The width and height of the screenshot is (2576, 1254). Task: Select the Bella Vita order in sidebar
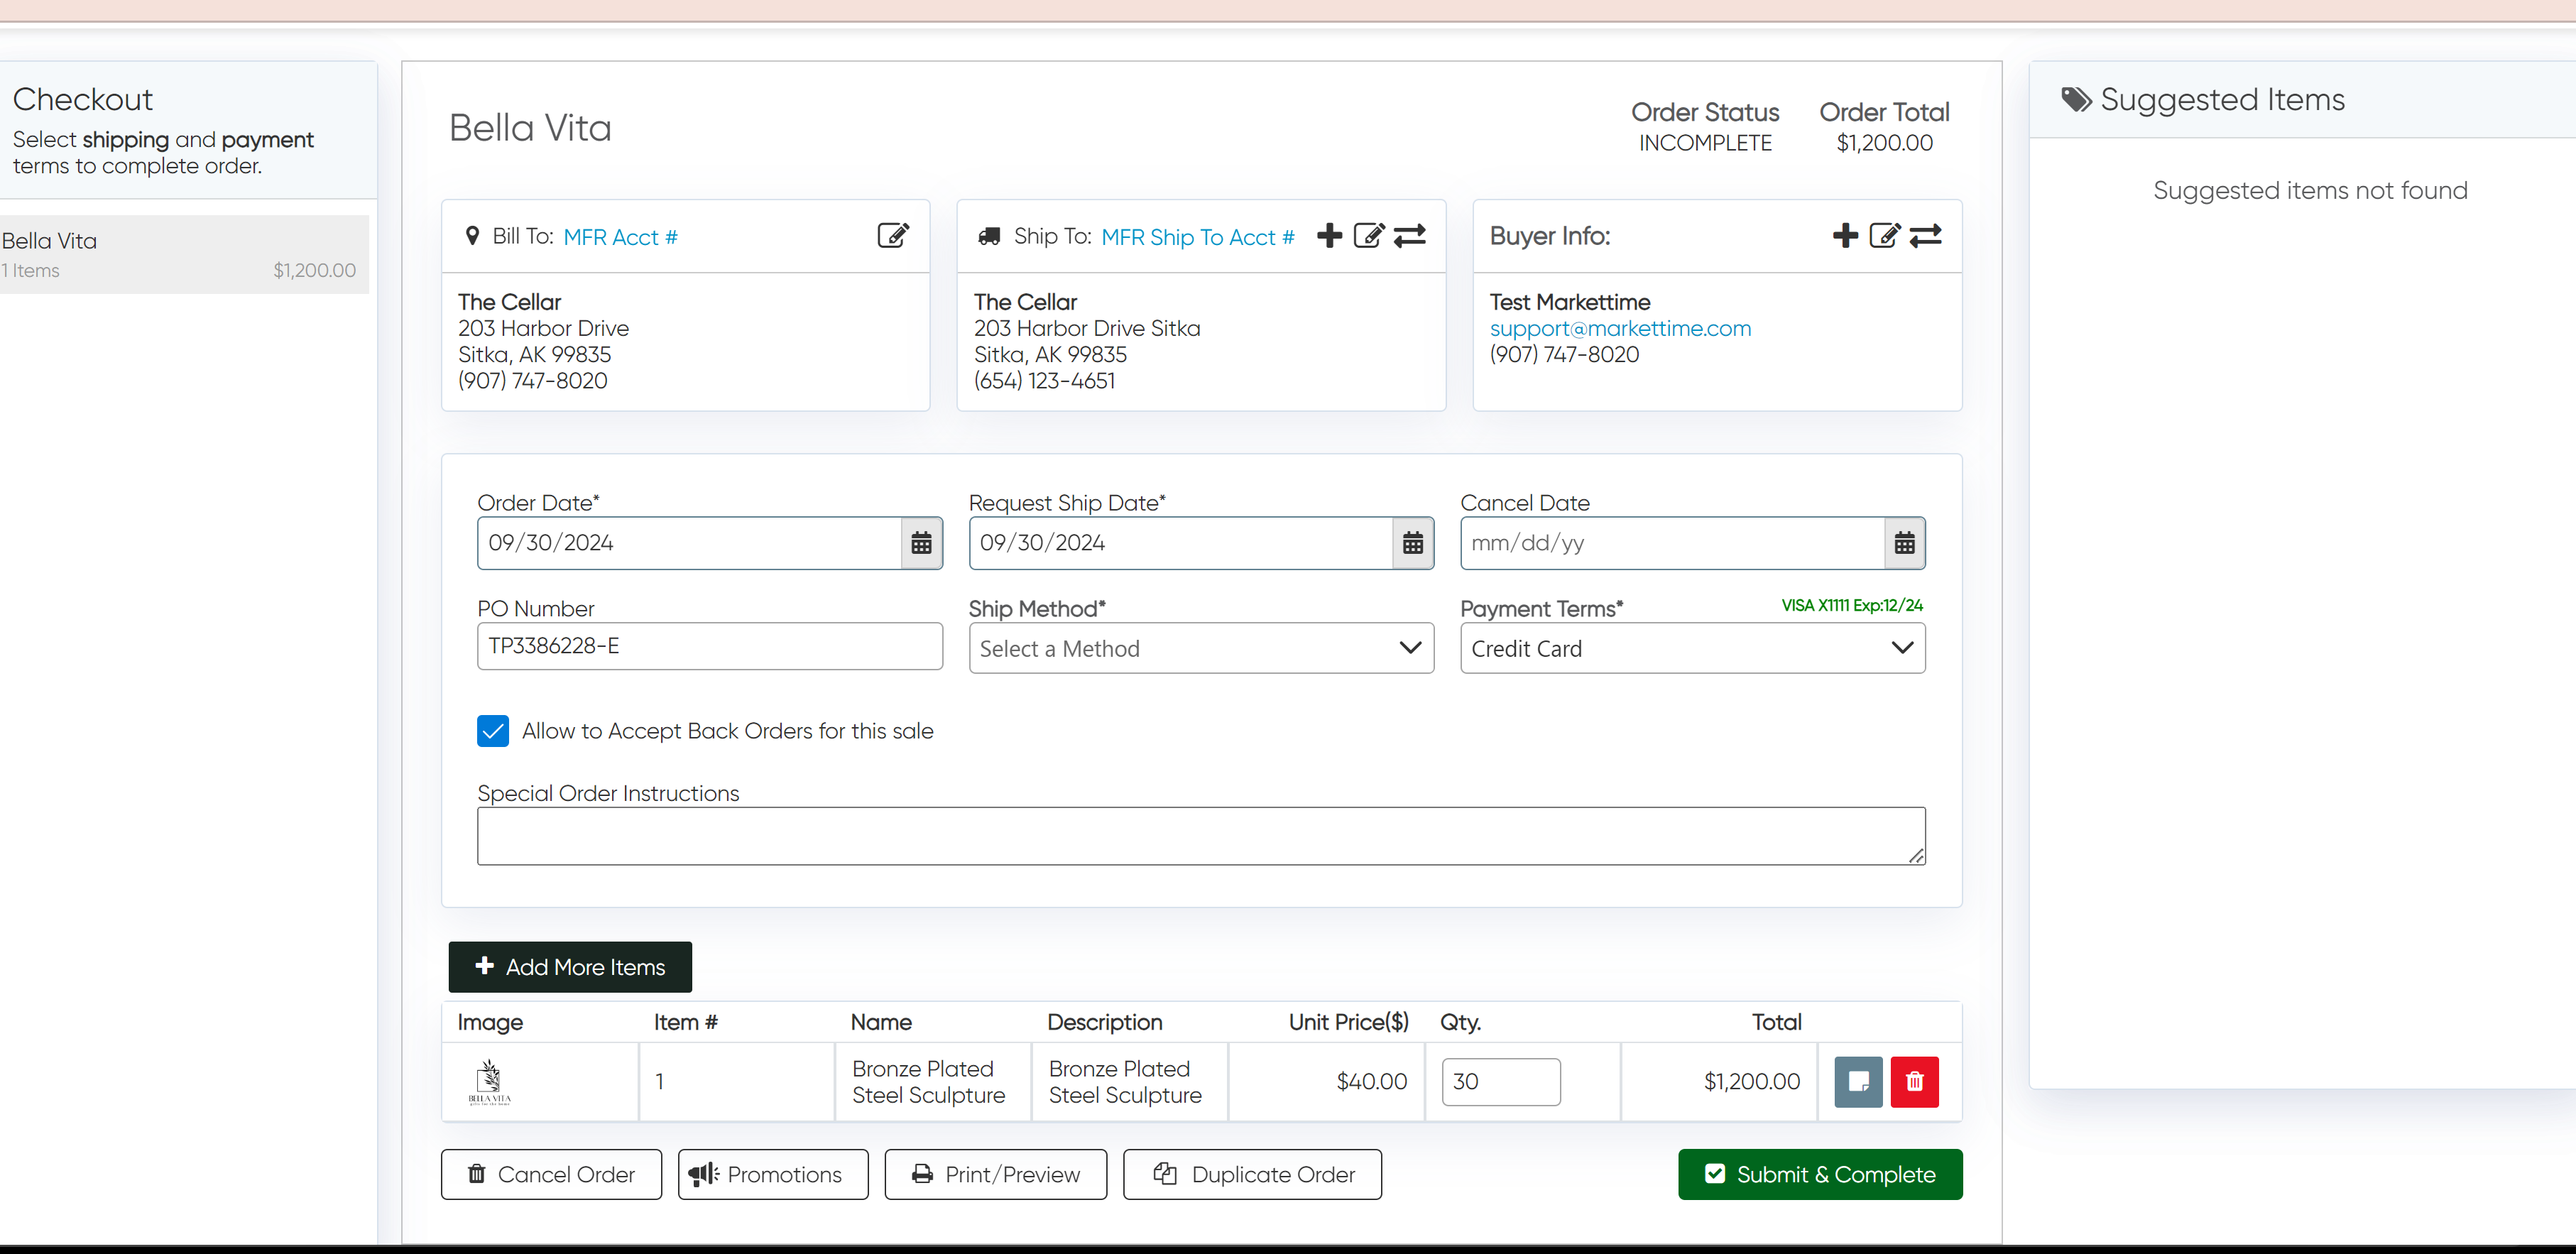pyautogui.click(x=184, y=255)
